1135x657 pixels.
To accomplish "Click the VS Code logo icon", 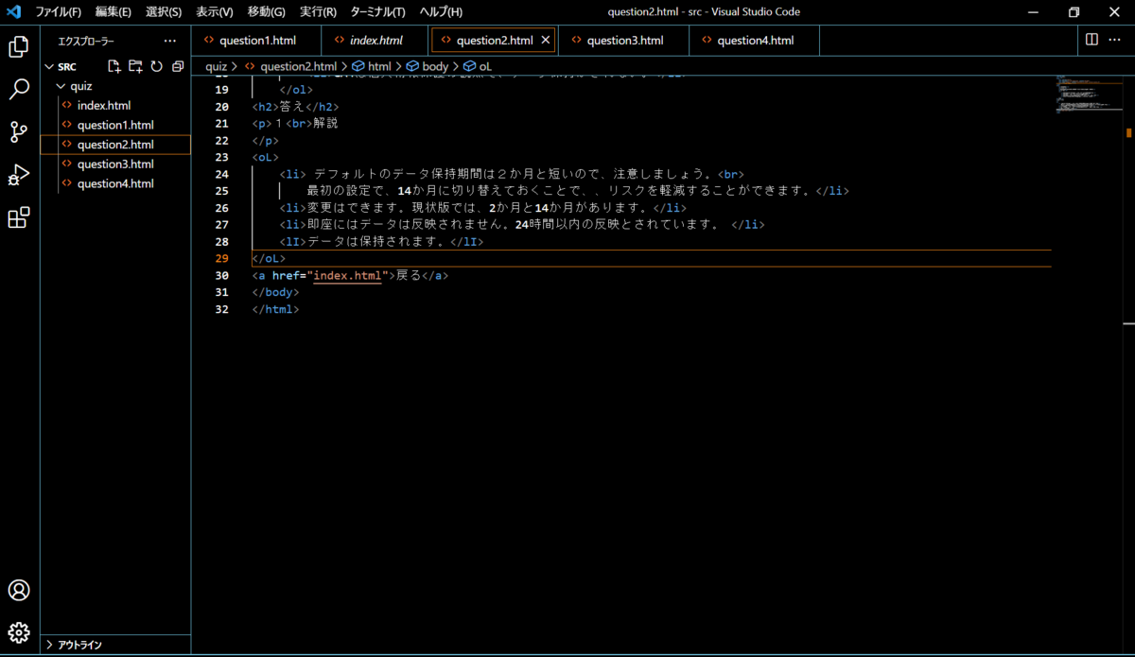I will [14, 12].
